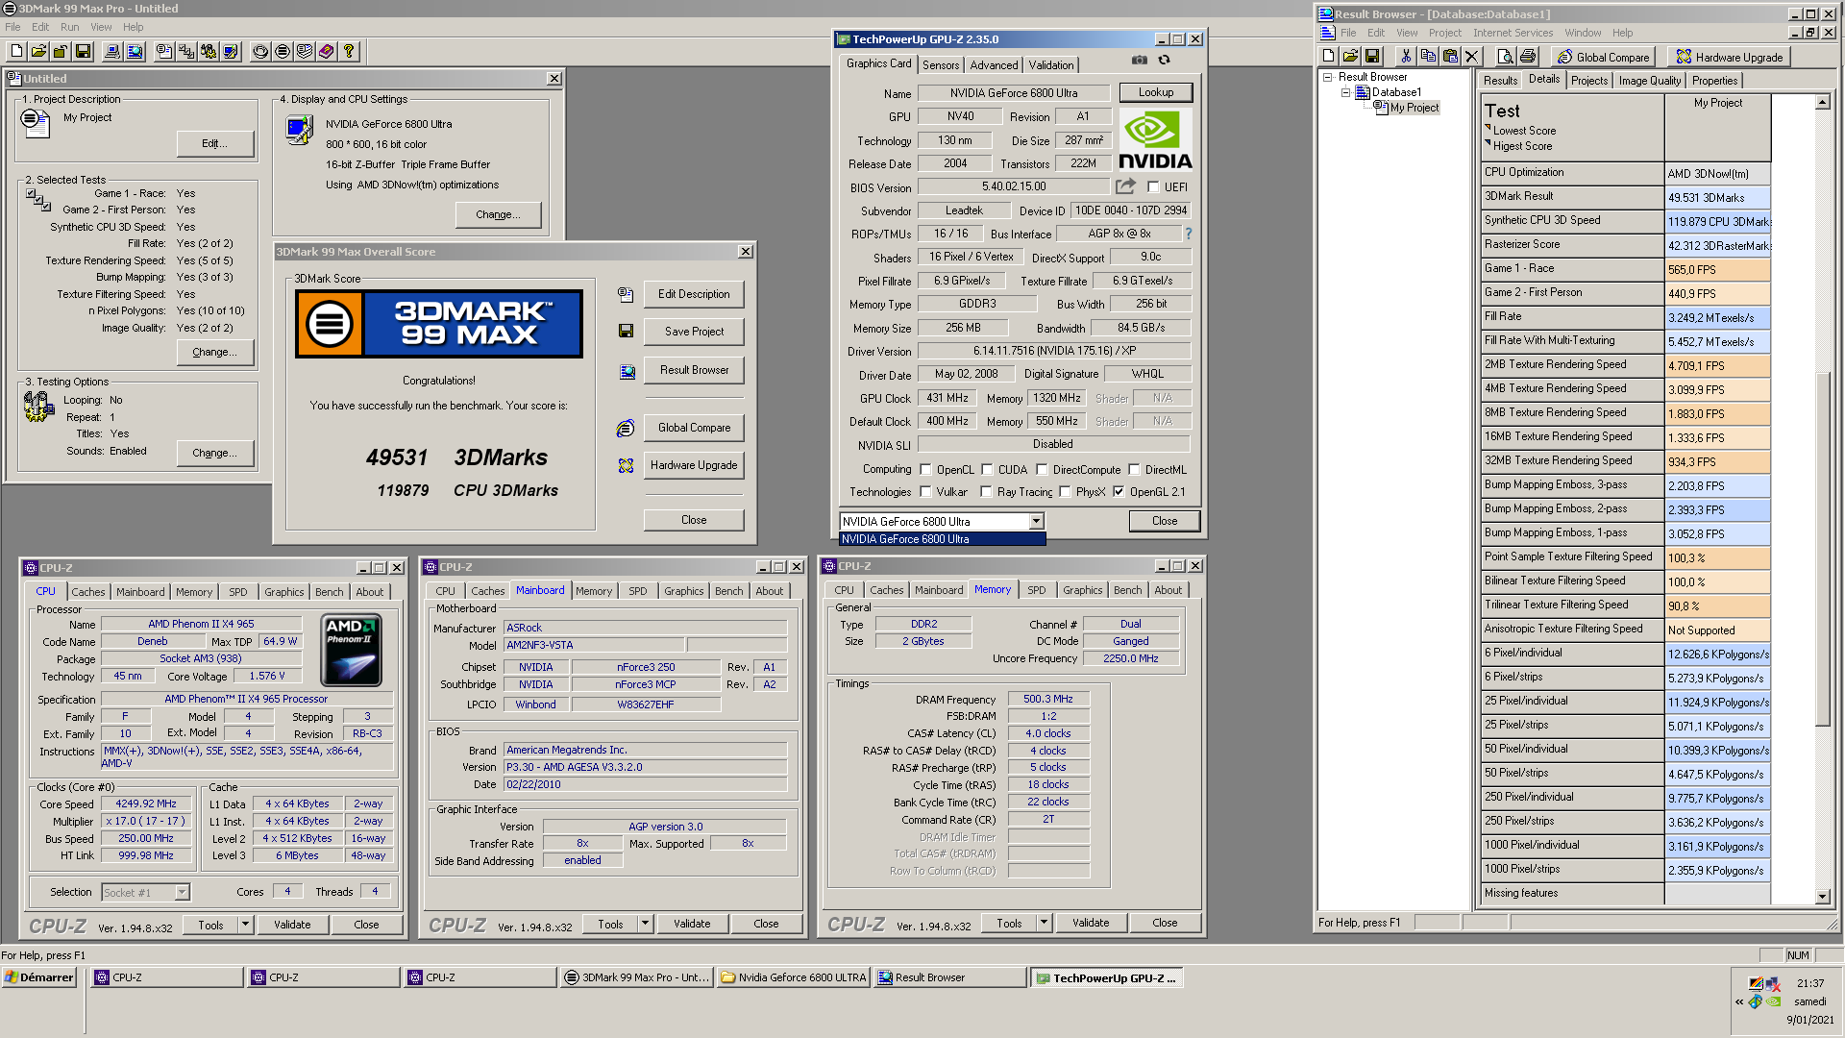Screen dimensions: 1845x1038
Task: Click the Print preview icon in Result Browser
Action: click(1506, 57)
